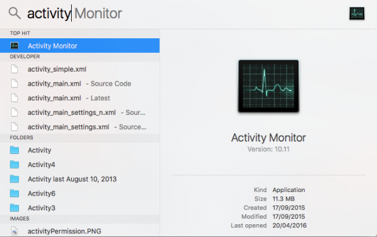Click the Version: 10.11 text
Image resolution: width=377 pixels, height=237 pixels.
click(268, 149)
